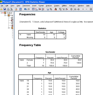The height and width of the screenshot is (95, 93).
Task: Click the Show book icon in toolbar
Action: [91, 9]
